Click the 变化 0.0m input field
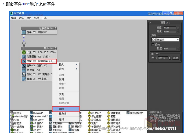Image resolution: width=184 pixels, height=133 pixels. click(x=170, y=32)
